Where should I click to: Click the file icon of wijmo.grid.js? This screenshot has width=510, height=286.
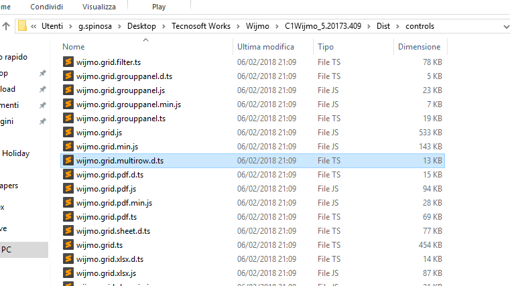click(x=68, y=132)
